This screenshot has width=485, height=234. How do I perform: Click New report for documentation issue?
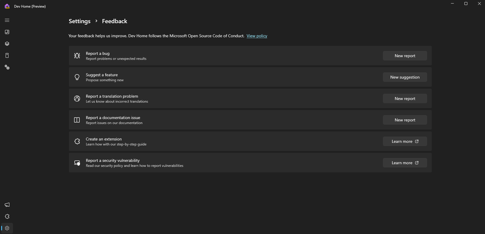405,120
